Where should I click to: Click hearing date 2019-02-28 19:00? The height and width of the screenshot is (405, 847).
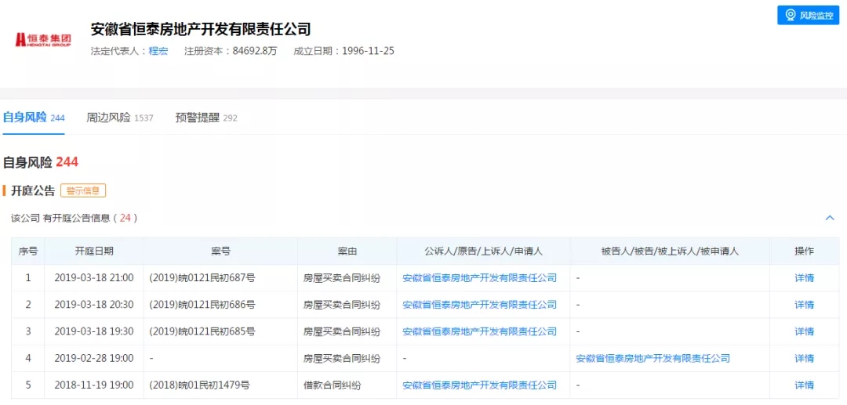pyautogui.click(x=94, y=359)
